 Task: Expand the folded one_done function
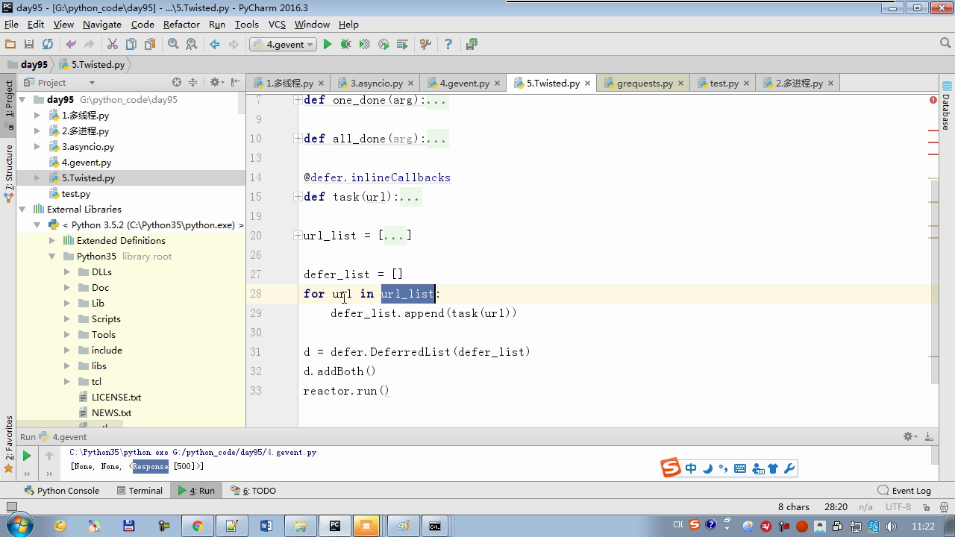(x=298, y=100)
